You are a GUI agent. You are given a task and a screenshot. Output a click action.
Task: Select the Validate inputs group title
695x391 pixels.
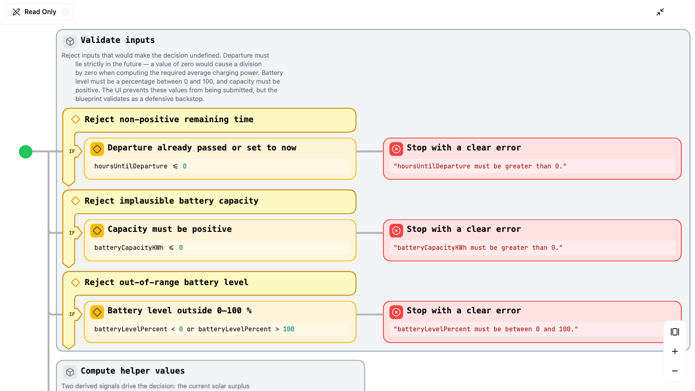click(118, 40)
